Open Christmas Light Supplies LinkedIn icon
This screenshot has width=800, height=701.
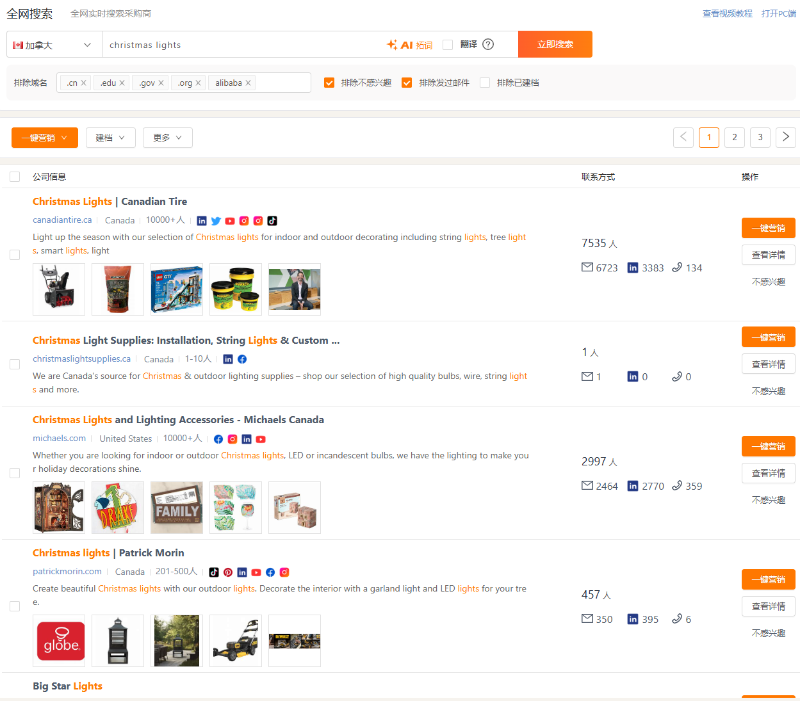pos(228,359)
